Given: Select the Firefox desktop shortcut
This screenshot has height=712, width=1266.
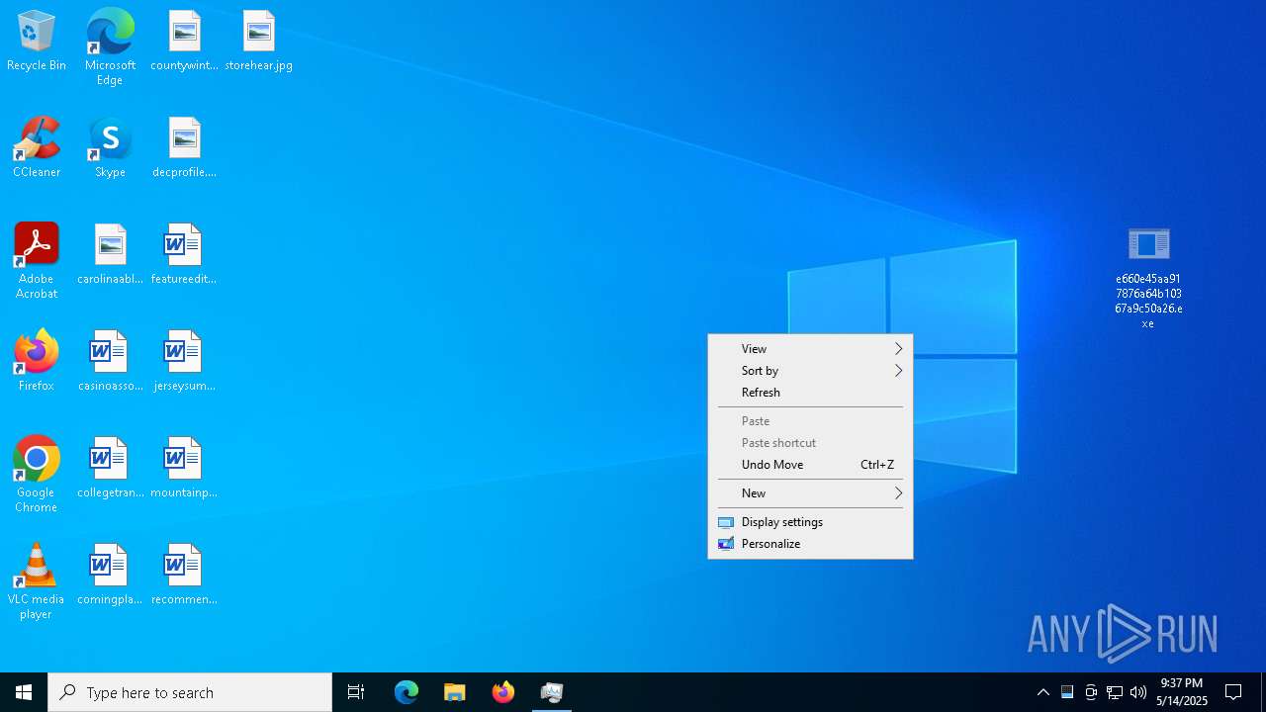Looking at the screenshot, I should (37, 361).
